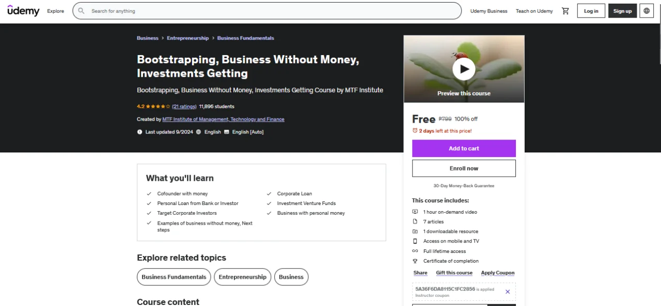Select Entrepreneurship topic pill
This screenshot has height=306, width=661.
243,277
